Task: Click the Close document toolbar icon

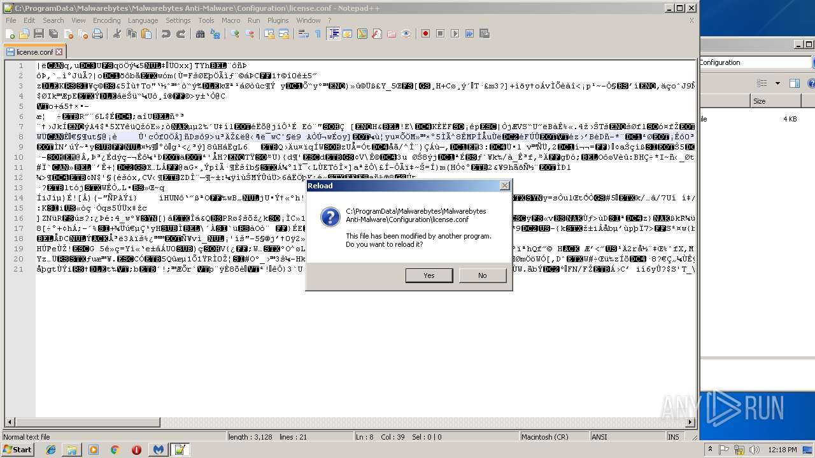Action: tap(68, 34)
